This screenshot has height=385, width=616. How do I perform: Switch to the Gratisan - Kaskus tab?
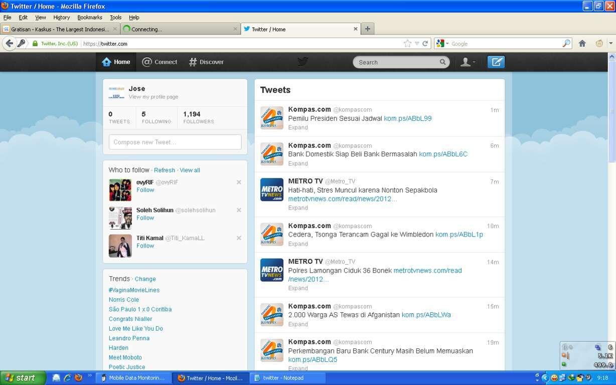coord(60,29)
